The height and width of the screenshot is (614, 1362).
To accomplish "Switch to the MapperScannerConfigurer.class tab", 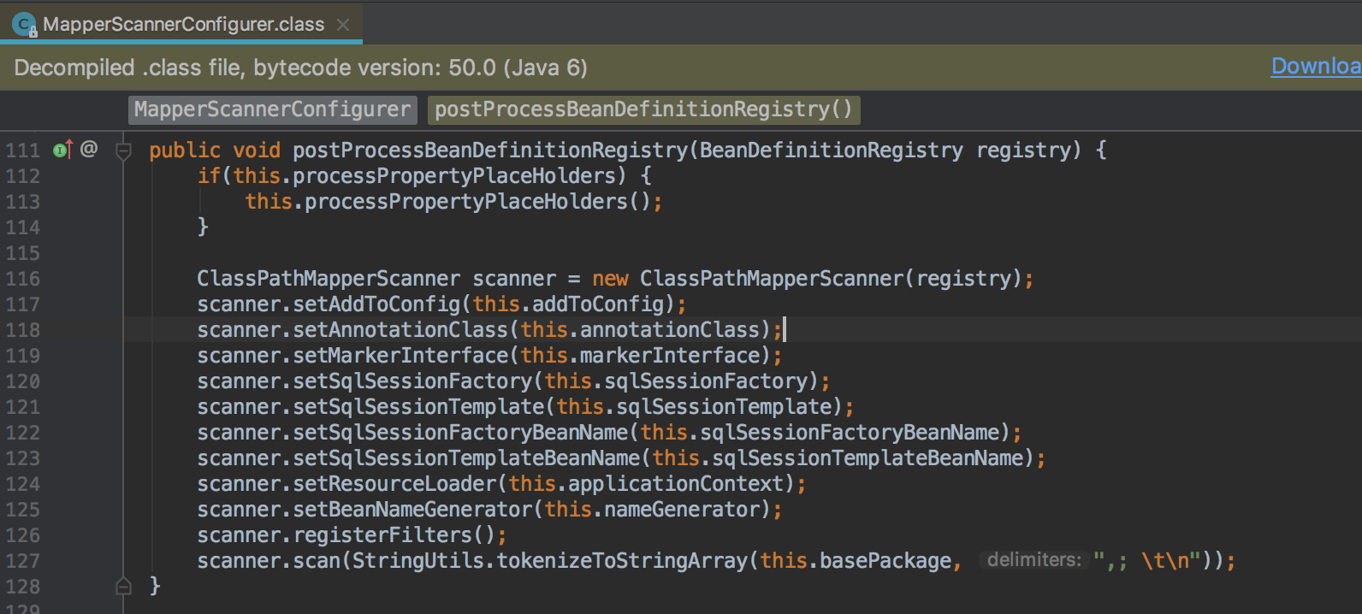I will [x=183, y=25].
